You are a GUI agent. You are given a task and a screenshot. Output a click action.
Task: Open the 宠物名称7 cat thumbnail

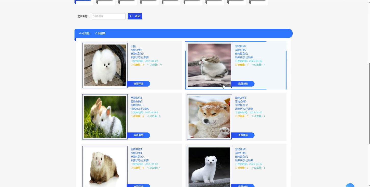coord(209,65)
